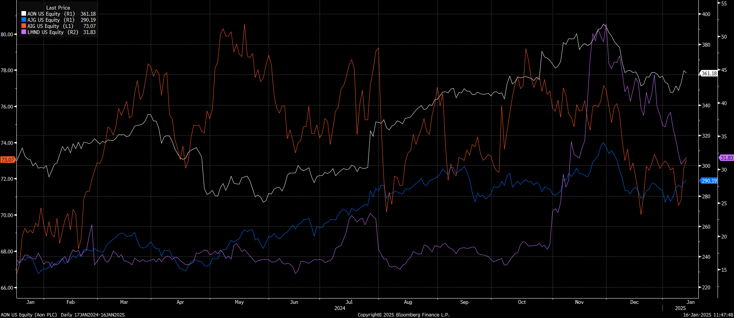Image resolution: width=734 pixels, height=318 pixels.
Task: Click the Jul month label on time axis
Action: 349,302
